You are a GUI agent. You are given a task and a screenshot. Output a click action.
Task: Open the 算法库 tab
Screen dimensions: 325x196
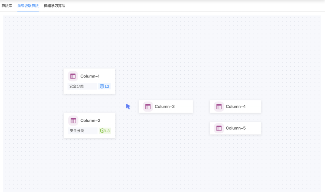[7, 6]
